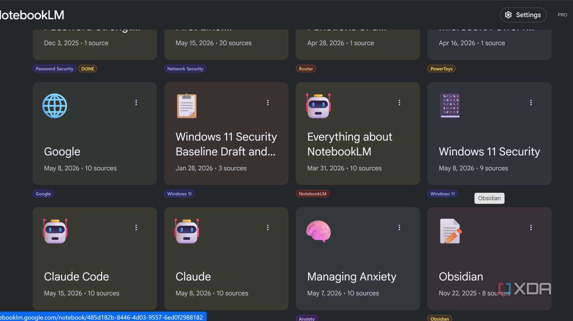Click the clipboard icon on Windows 11 Security Baseline
The width and height of the screenshot is (573, 321).
tap(186, 106)
